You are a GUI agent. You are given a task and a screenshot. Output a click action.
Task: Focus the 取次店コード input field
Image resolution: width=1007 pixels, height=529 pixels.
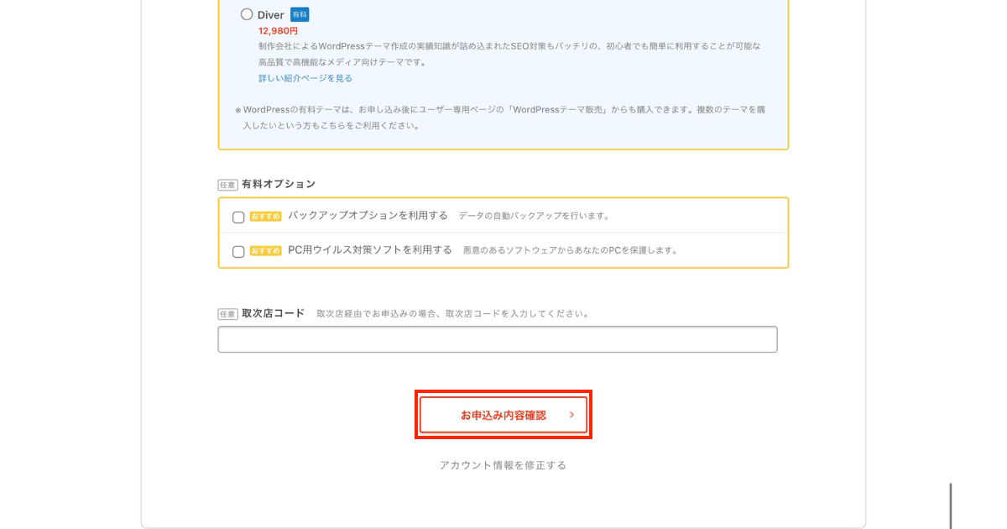click(x=497, y=339)
